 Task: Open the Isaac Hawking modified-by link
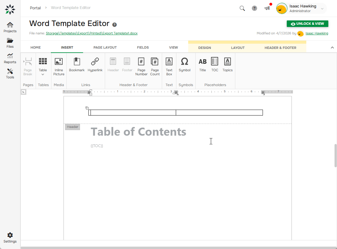point(317,33)
